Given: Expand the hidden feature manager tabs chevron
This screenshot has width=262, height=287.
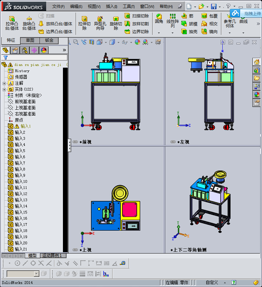Looking at the screenshot, I should tap(64, 50).
